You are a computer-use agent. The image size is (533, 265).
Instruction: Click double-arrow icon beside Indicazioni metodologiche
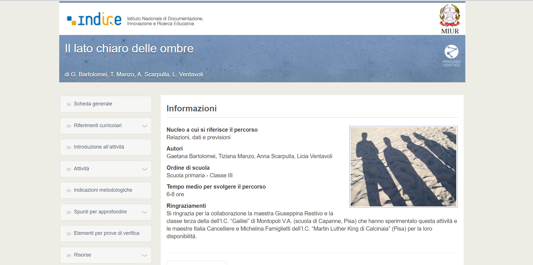69,191
